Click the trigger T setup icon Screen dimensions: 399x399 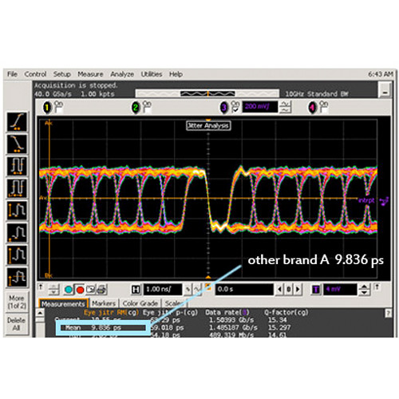pyautogui.click(x=316, y=290)
